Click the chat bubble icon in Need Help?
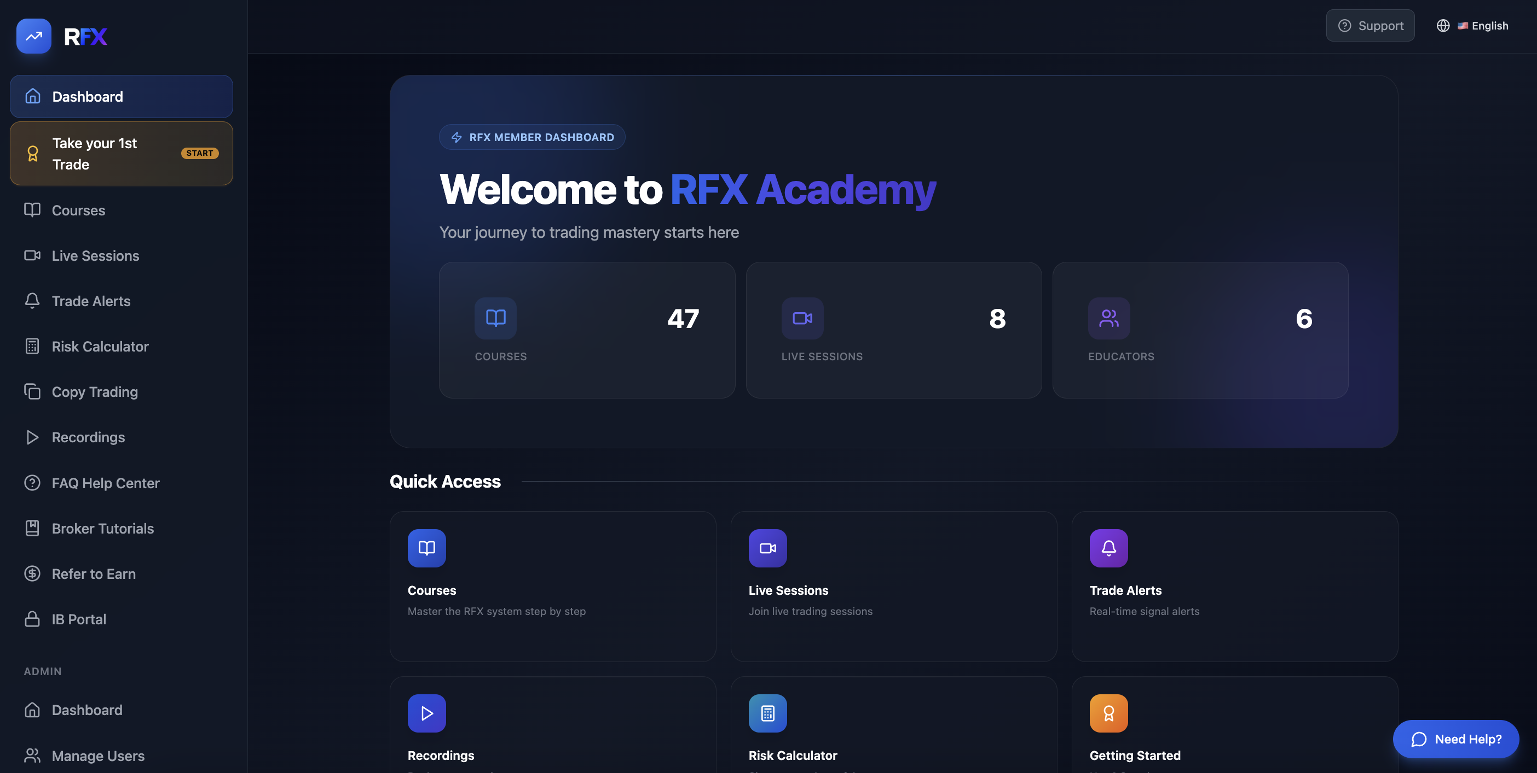Image resolution: width=1537 pixels, height=773 pixels. tap(1419, 740)
